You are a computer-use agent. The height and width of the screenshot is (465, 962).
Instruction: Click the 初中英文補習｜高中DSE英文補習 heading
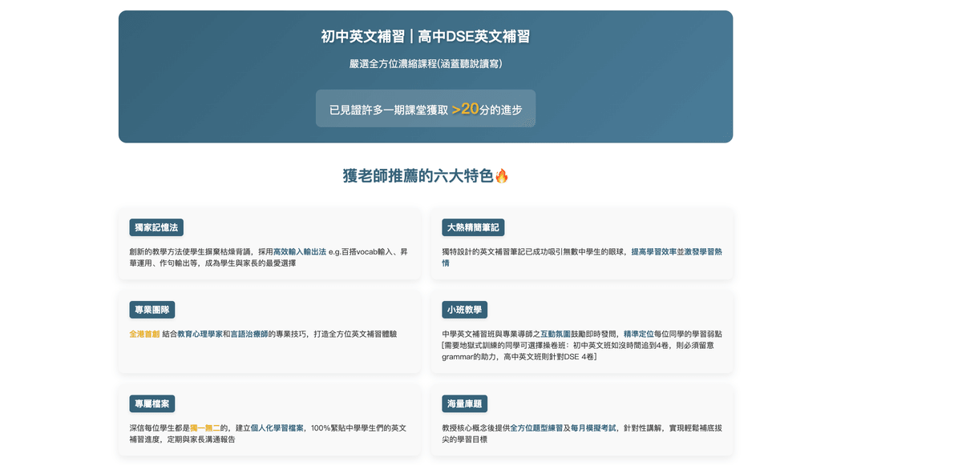coord(425,36)
